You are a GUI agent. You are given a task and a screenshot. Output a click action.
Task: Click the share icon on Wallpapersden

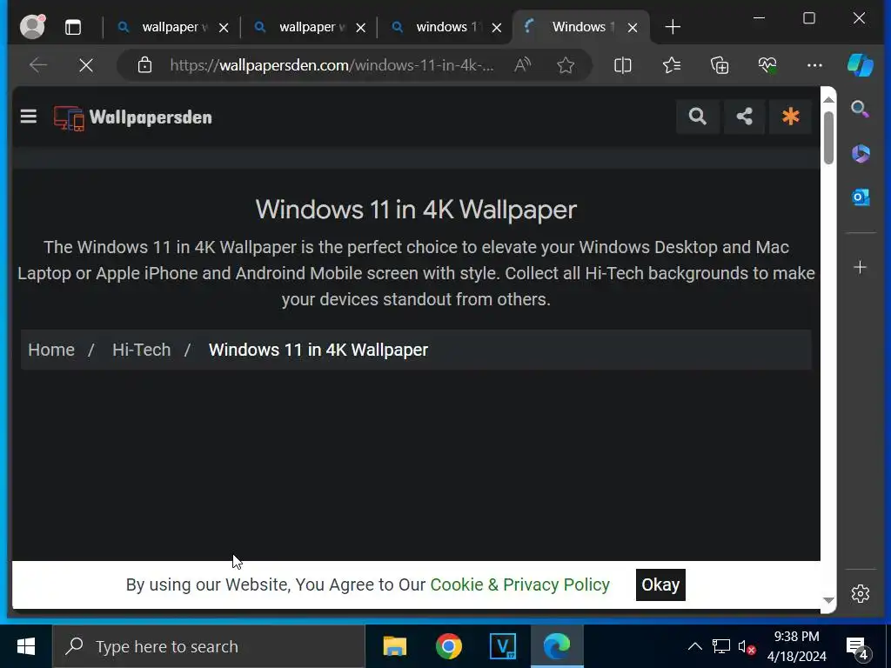[x=745, y=117]
